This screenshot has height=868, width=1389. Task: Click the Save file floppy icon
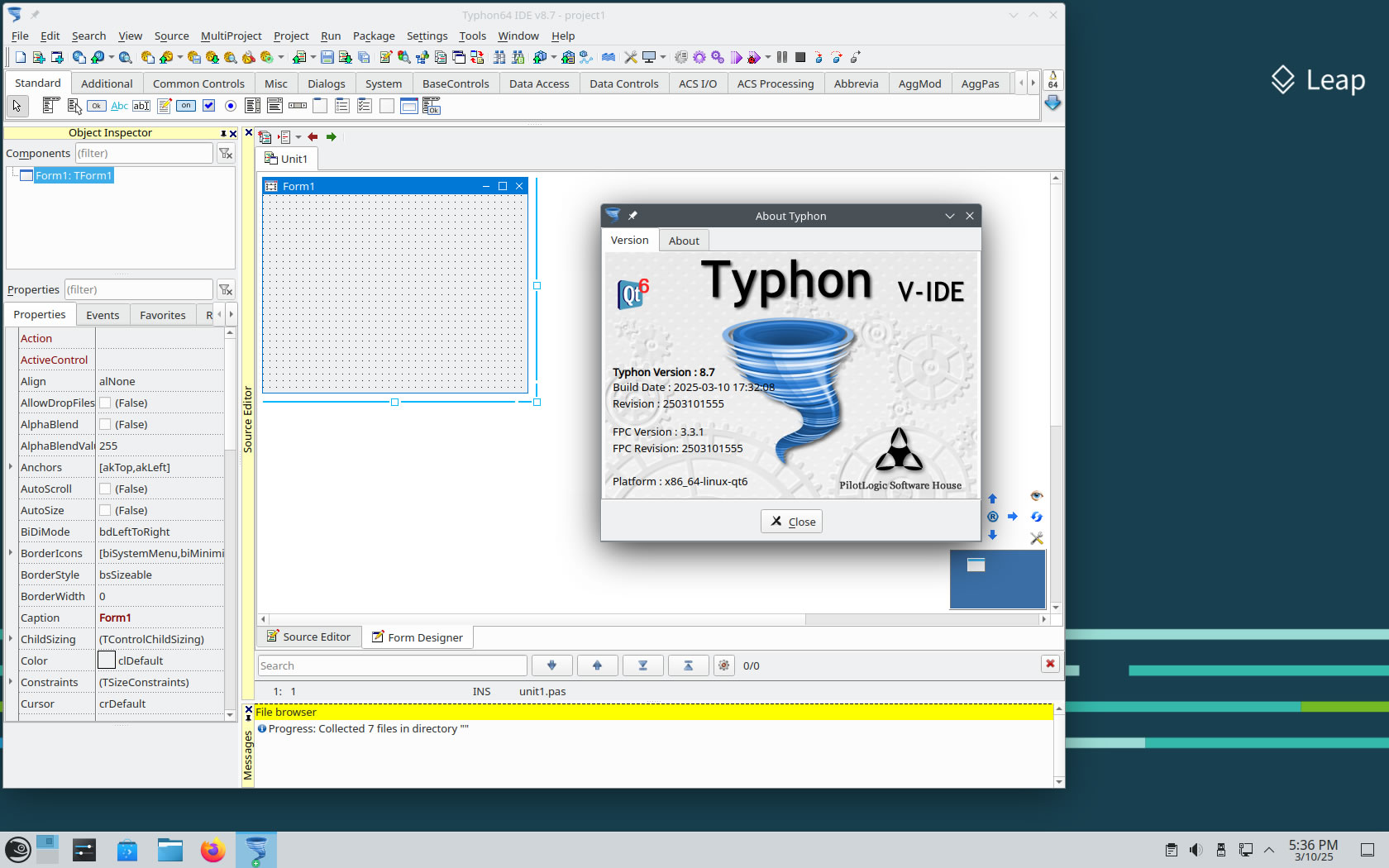coord(327,57)
